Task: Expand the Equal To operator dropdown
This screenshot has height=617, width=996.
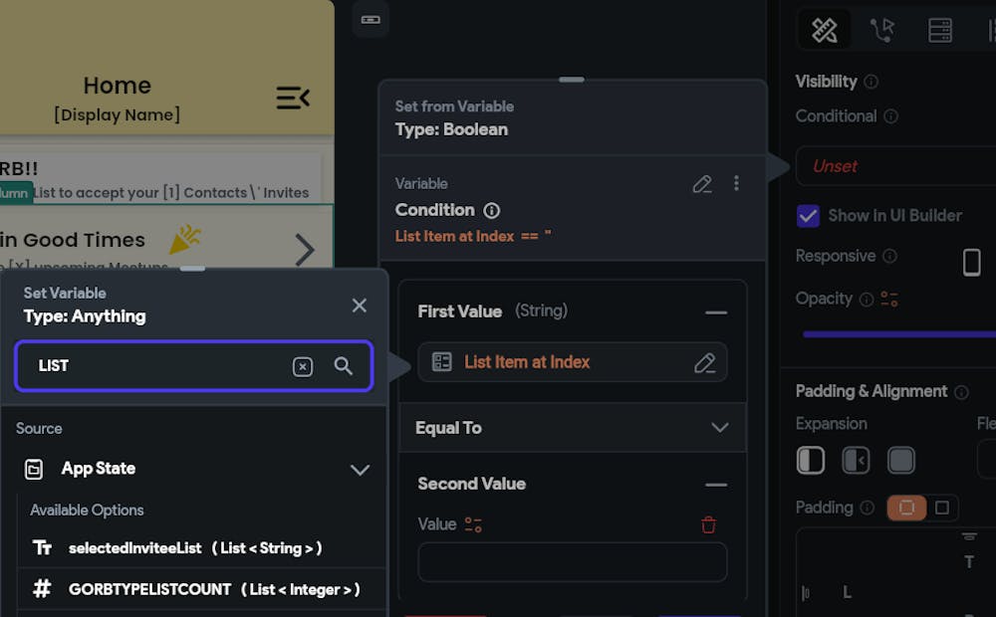Action: pos(720,428)
